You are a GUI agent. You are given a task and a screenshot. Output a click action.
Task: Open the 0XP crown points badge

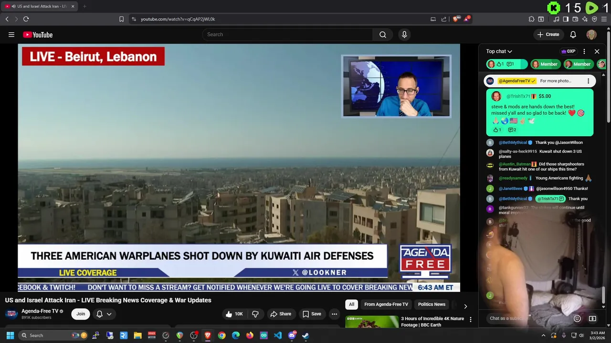tap(568, 51)
